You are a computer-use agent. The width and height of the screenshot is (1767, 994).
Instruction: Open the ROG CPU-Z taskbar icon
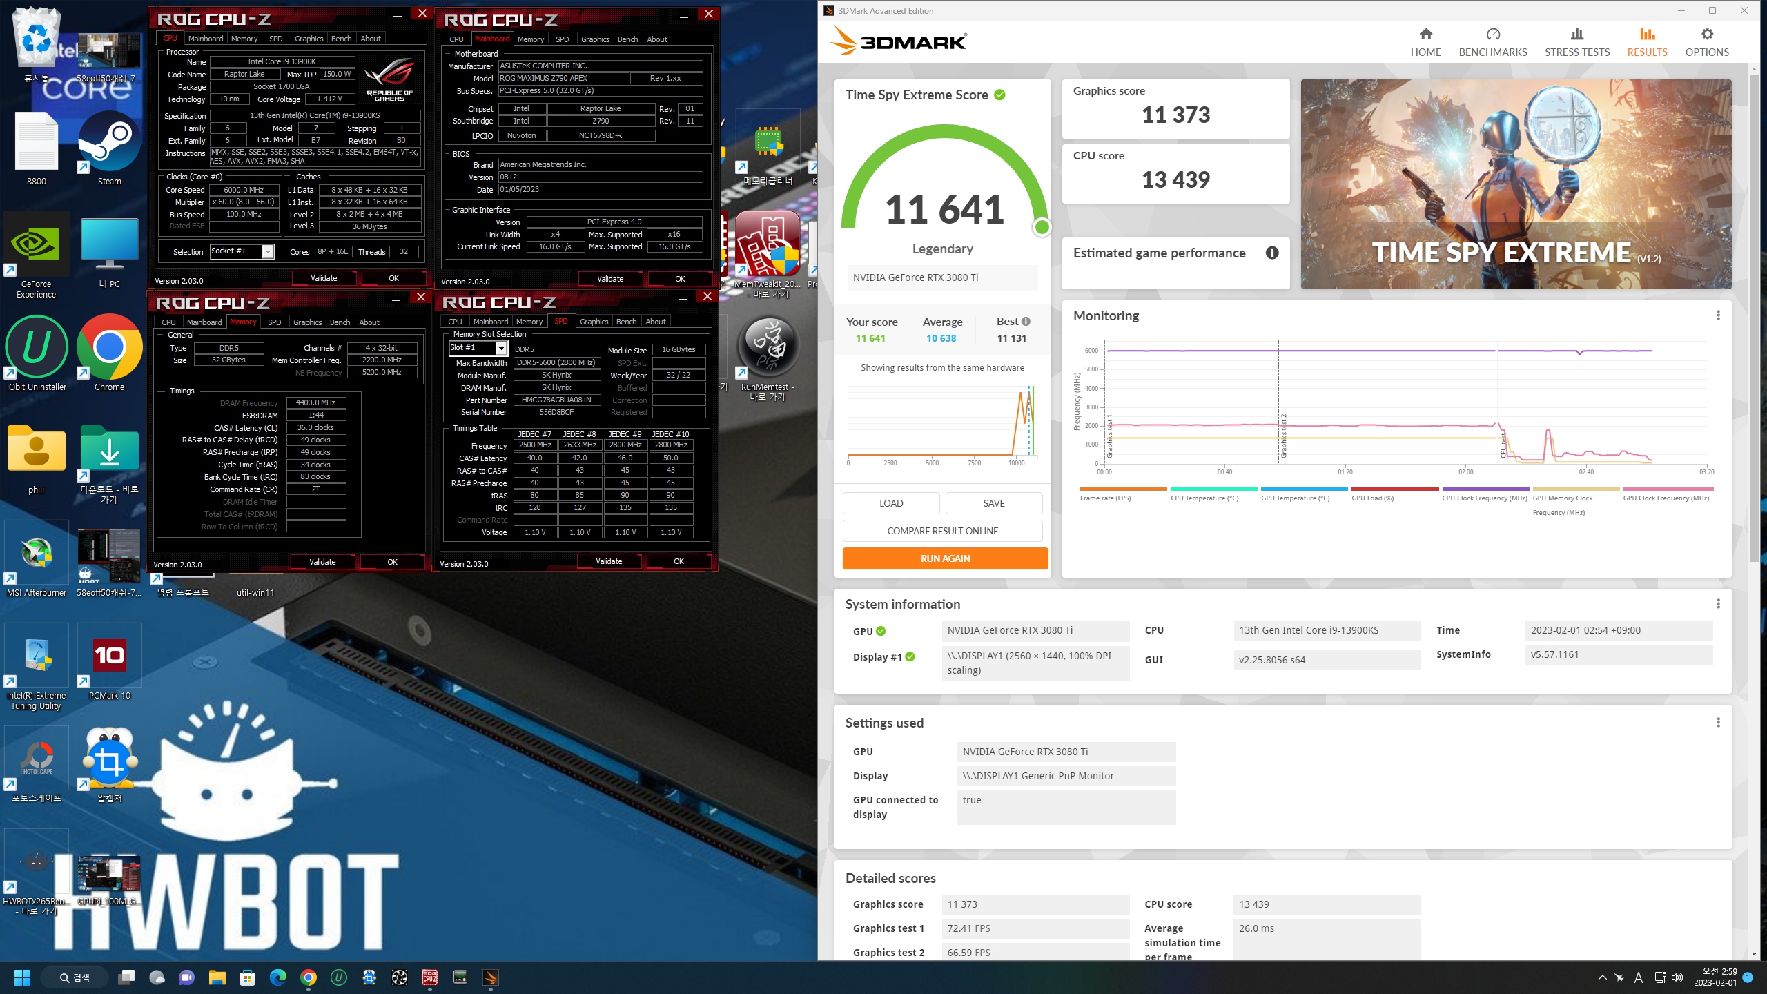coord(429,977)
